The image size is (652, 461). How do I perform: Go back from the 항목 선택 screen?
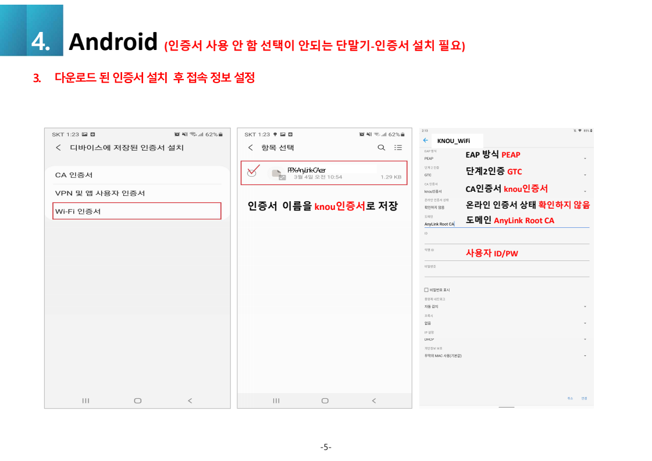click(250, 148)
